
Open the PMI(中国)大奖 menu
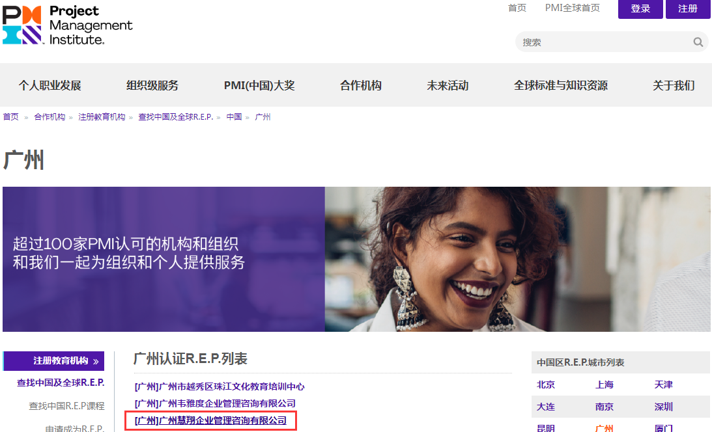click(259, 85)
